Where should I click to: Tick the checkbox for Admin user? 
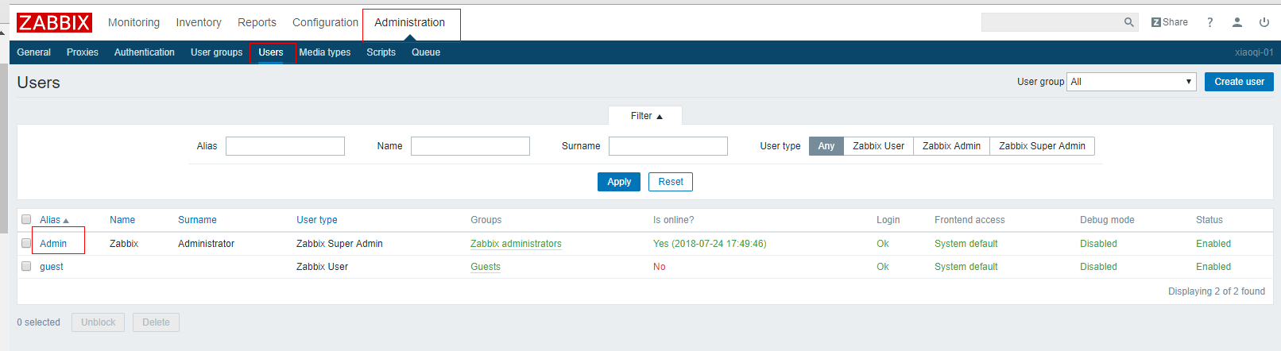[26, 243]
